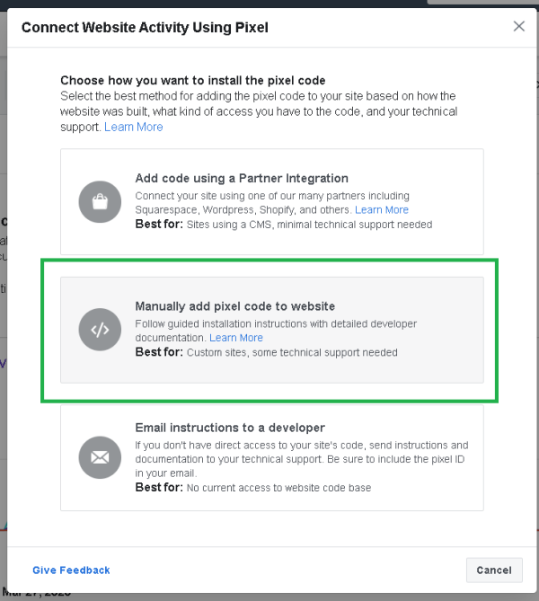Click Best for Sites using a CMS line
The width and height of the screenshot is (539, 601).
[x=284, y=225]
